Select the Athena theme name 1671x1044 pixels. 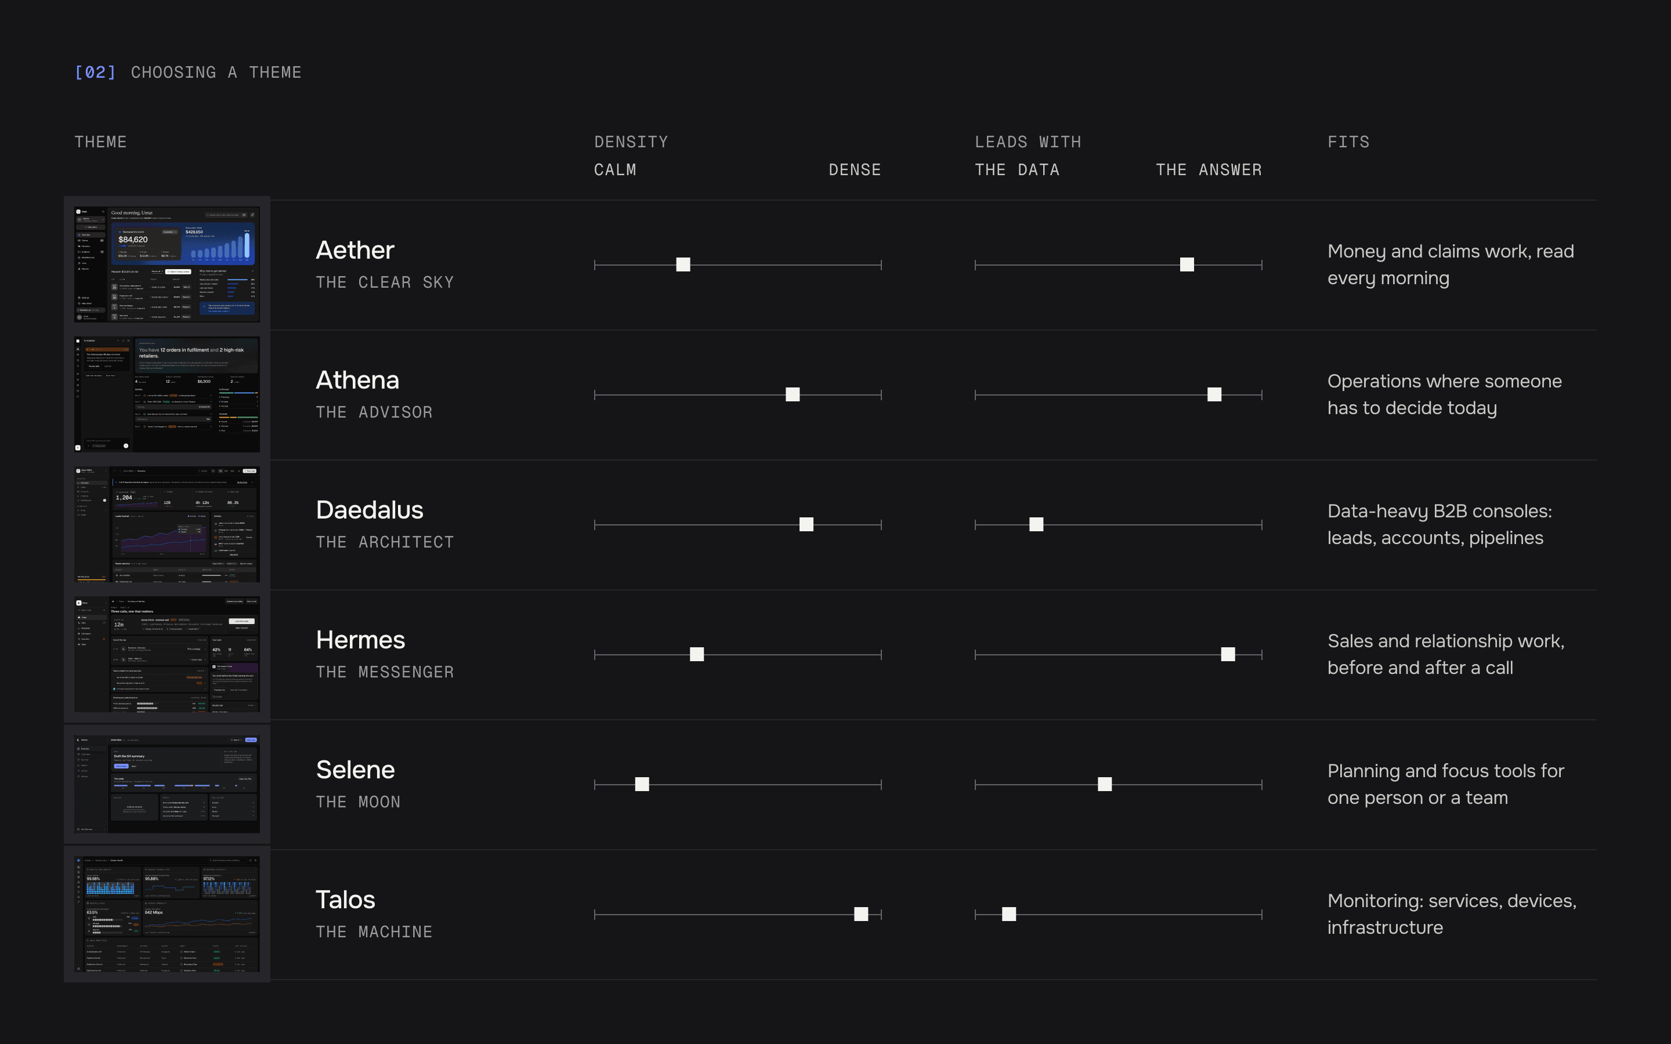coord(357,380)
